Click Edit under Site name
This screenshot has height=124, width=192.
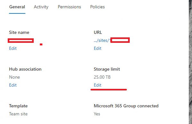pos(13,48)
